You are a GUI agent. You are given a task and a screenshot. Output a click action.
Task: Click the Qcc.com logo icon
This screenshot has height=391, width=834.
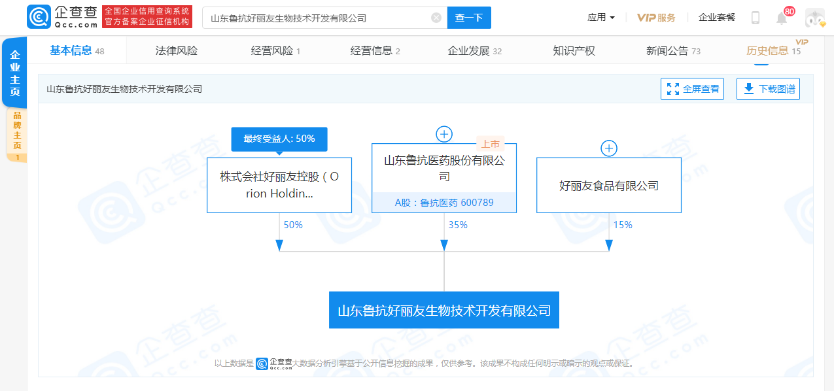pos(39,18)
